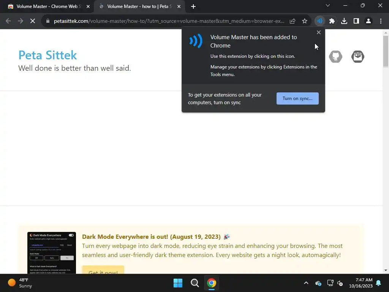389x292 pixels.
Task: Close the Volume Master how to tab
Action: click(179, 7)
